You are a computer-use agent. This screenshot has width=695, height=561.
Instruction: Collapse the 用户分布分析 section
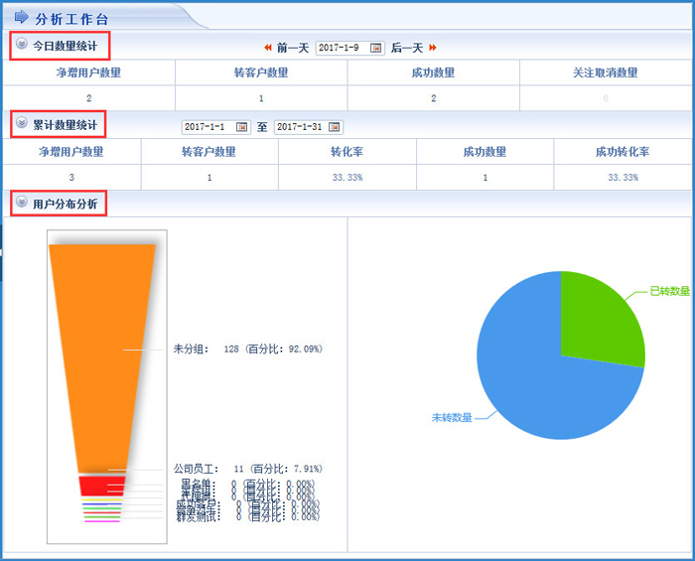coord(22,203)
